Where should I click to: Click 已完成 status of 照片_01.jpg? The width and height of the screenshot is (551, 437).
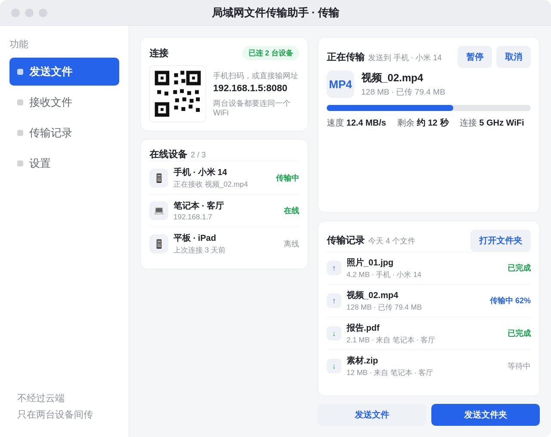tap(519, 268)
